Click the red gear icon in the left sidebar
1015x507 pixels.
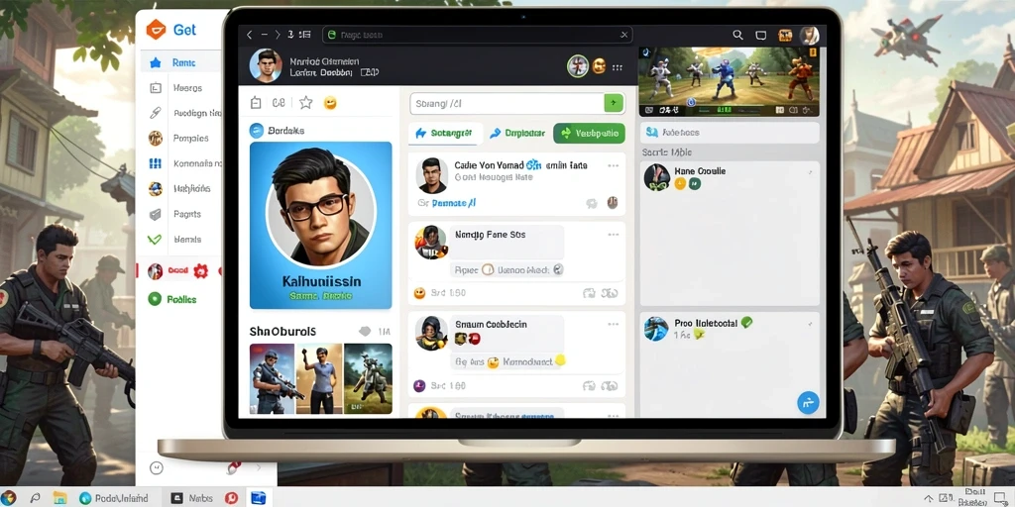(x=200, y=271)
